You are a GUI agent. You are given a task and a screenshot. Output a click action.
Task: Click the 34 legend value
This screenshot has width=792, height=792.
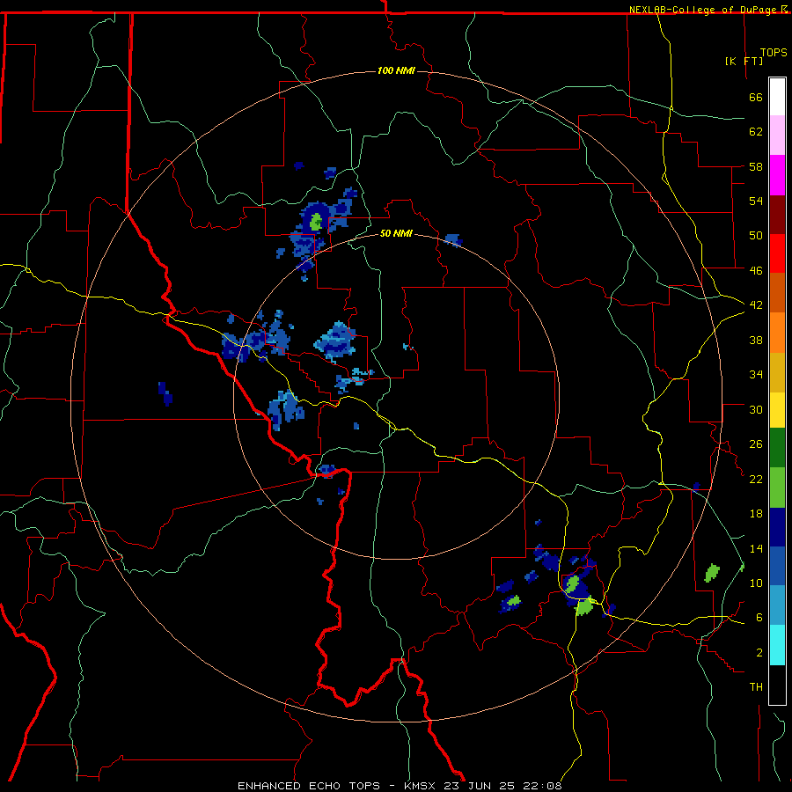(756, 375)
